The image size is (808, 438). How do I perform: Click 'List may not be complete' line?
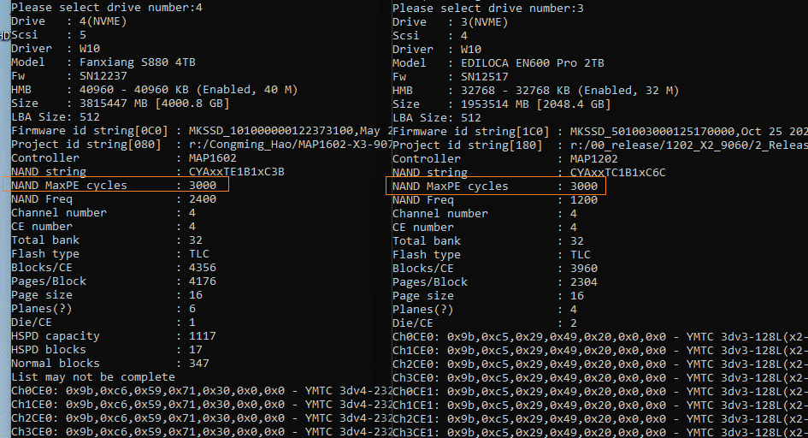coord(93,377)
